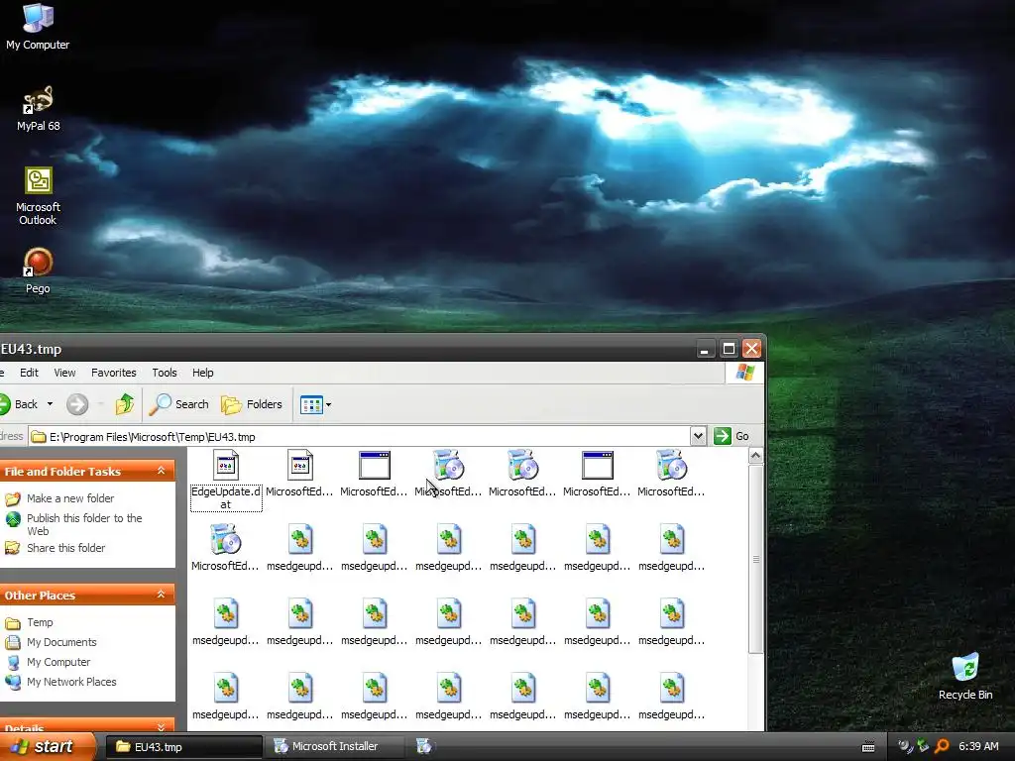
Task: Launch the MyPal 68 desktop shortcut
Action: coord(38,108)
